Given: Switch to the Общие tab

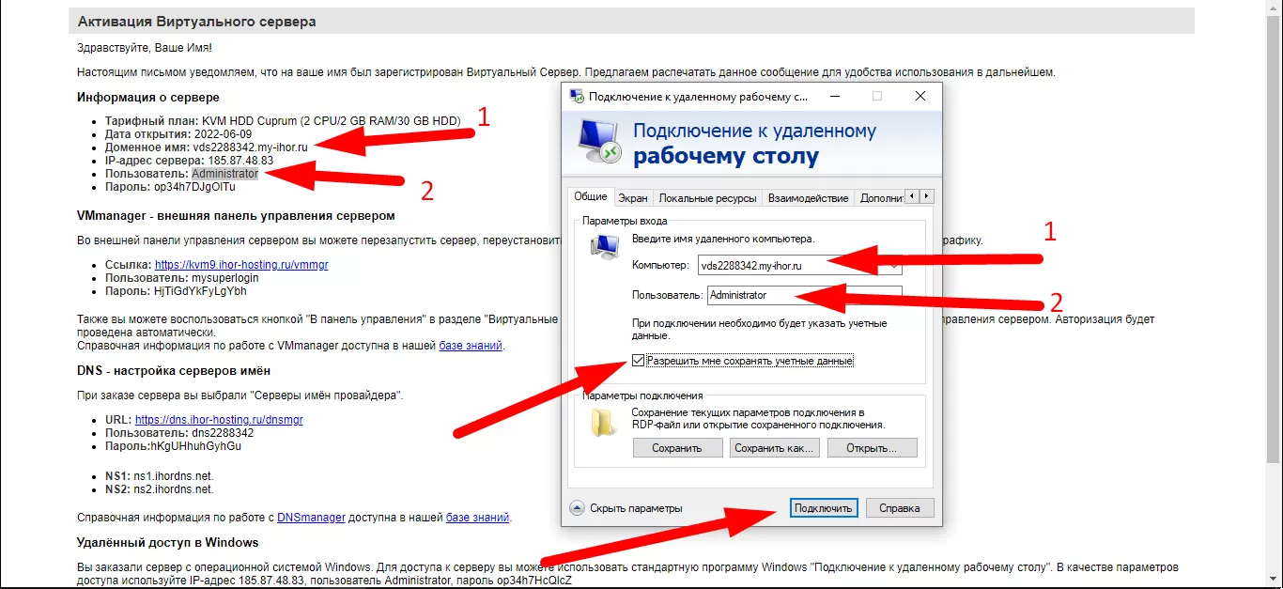Looking at the screenshot, I should pyautogui.click(x=591, y=197).
